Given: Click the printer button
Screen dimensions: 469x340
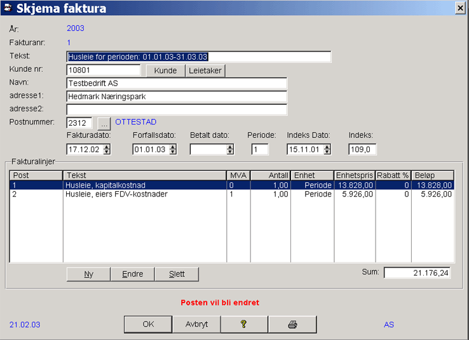Looking at the screenshot, I should point(292,325).
